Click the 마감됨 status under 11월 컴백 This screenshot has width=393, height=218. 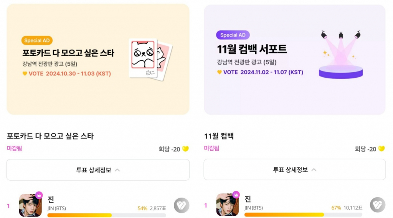(x=211, y=148)
